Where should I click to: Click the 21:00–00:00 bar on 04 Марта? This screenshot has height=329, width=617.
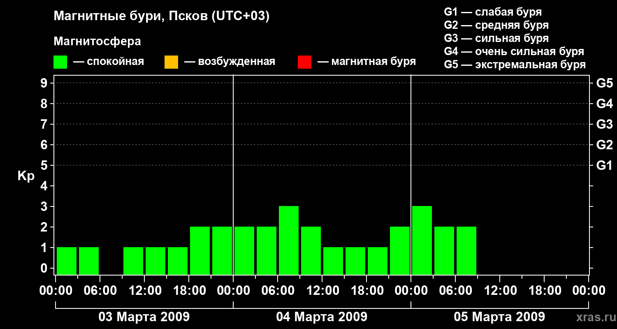400,250
